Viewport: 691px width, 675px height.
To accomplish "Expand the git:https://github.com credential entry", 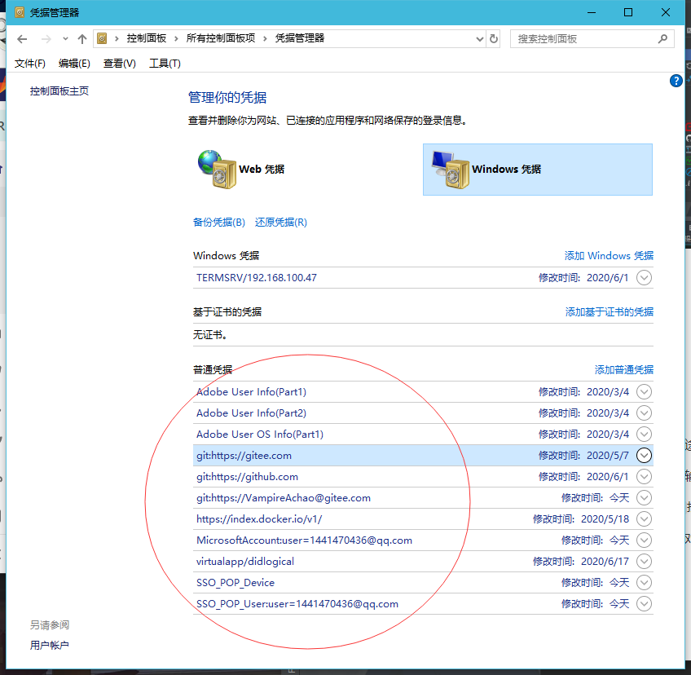I will (644, 477).
